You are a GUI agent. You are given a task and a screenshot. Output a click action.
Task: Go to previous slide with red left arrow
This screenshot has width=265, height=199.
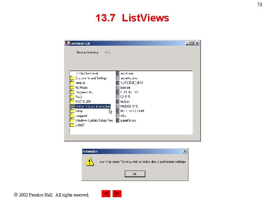(106, 193)
